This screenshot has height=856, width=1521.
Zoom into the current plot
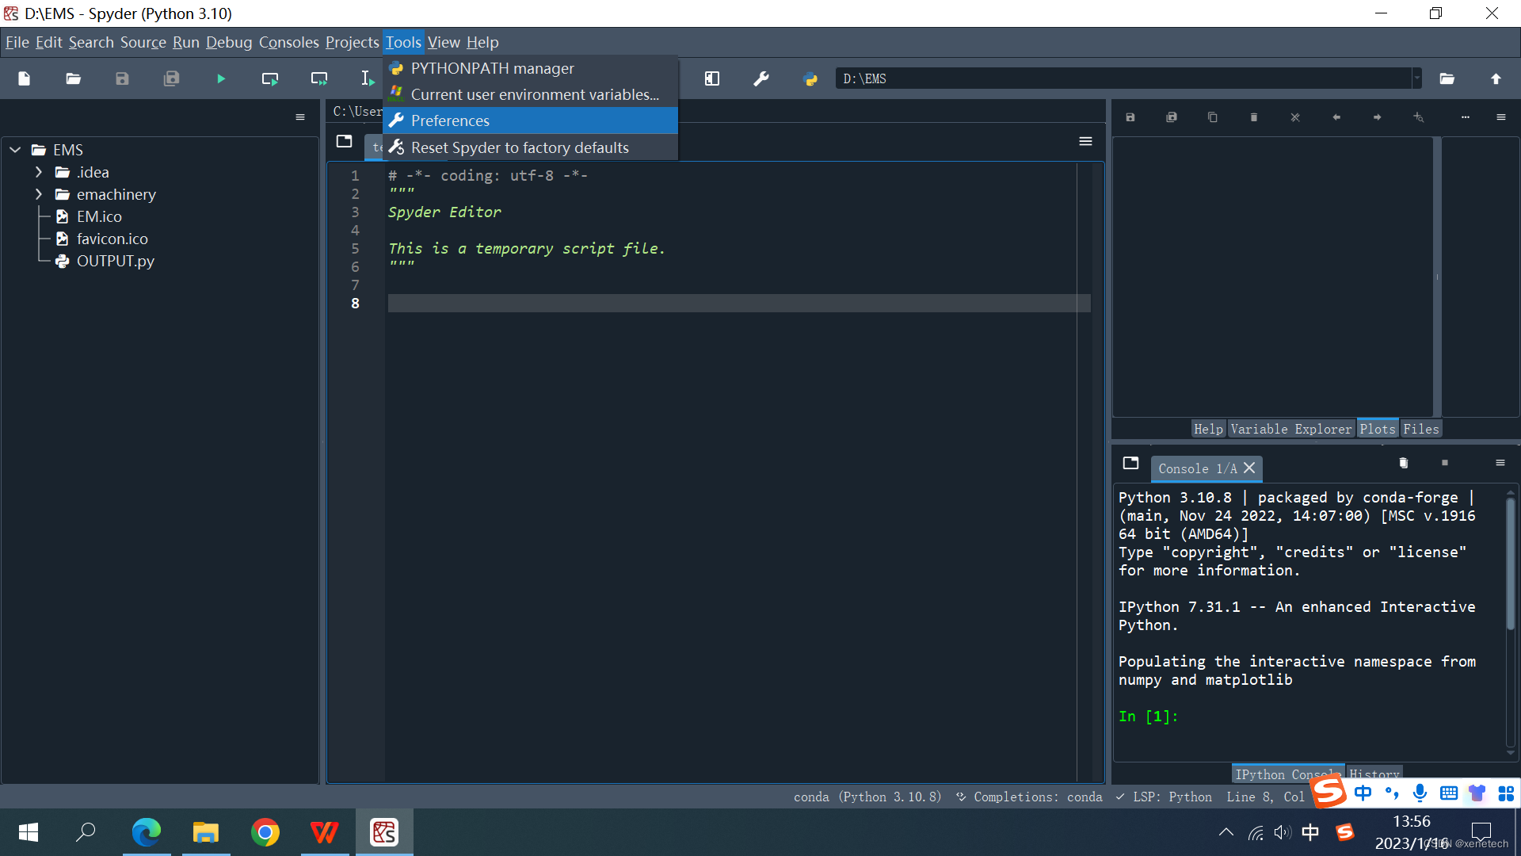[1418, 117]
